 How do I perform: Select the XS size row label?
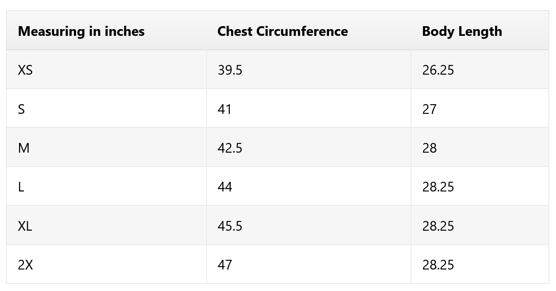[25, 70]
